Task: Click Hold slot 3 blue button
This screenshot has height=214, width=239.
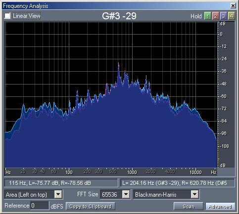Action: 224,16
